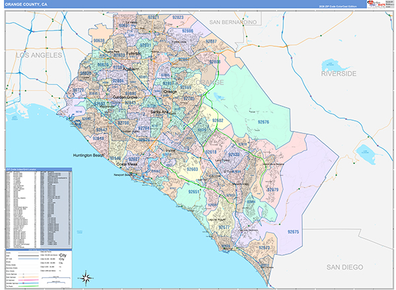
Task: Click the LOS ANGELES county label
Action: [38, 55]
